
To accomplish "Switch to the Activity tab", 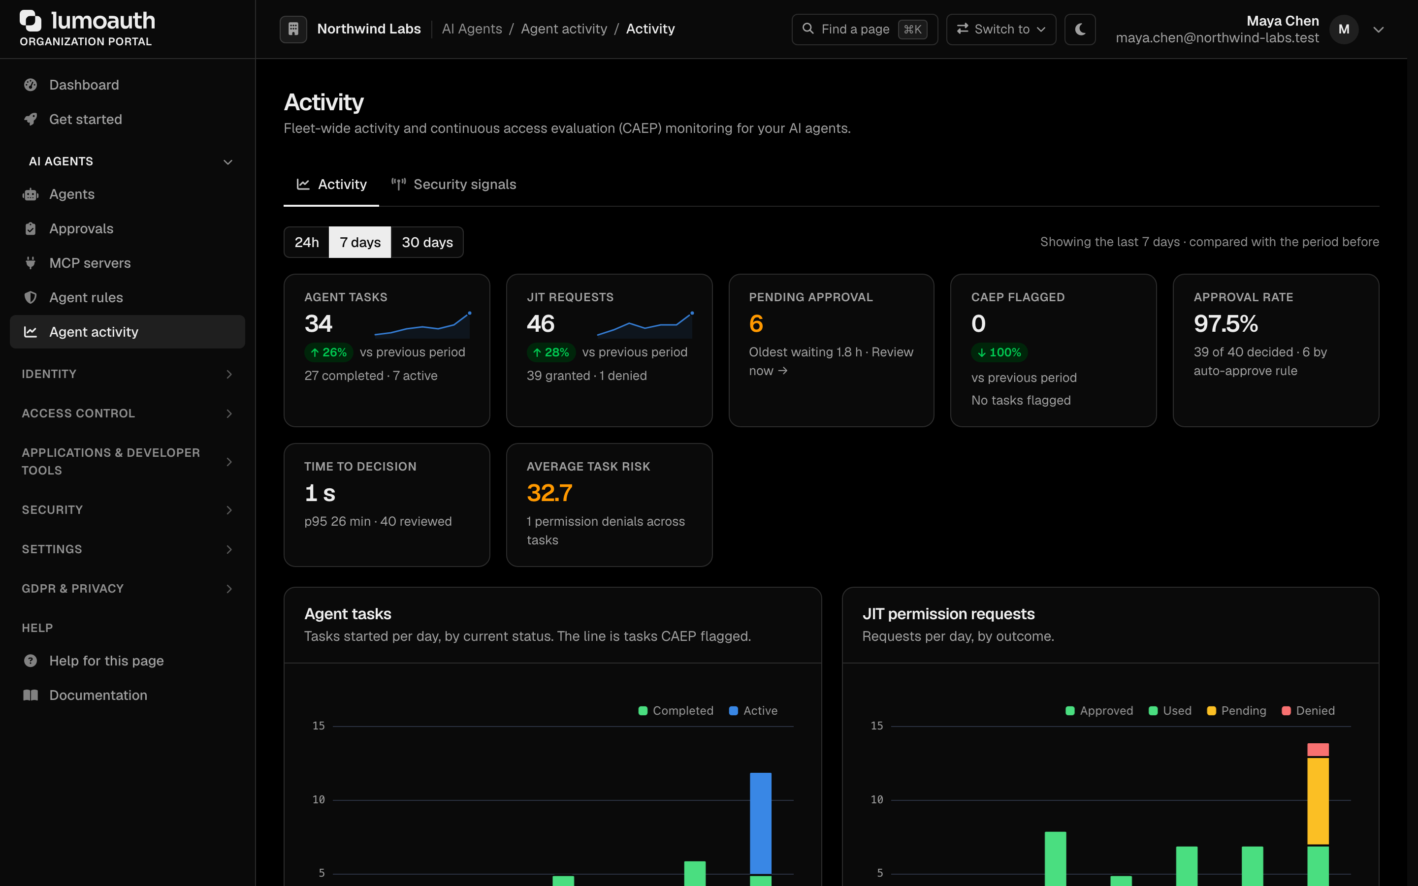I will click(x=331, y=185).
